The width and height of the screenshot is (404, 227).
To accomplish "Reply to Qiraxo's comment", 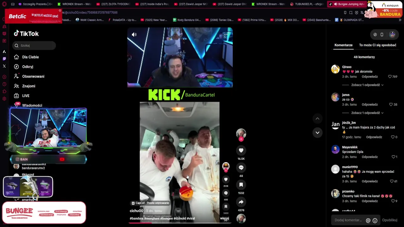I will point(370,77).
